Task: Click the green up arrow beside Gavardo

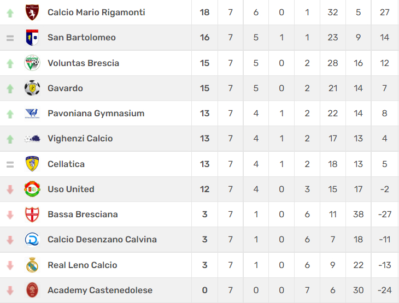Action: pyautogui.click(x=10, y=88)
